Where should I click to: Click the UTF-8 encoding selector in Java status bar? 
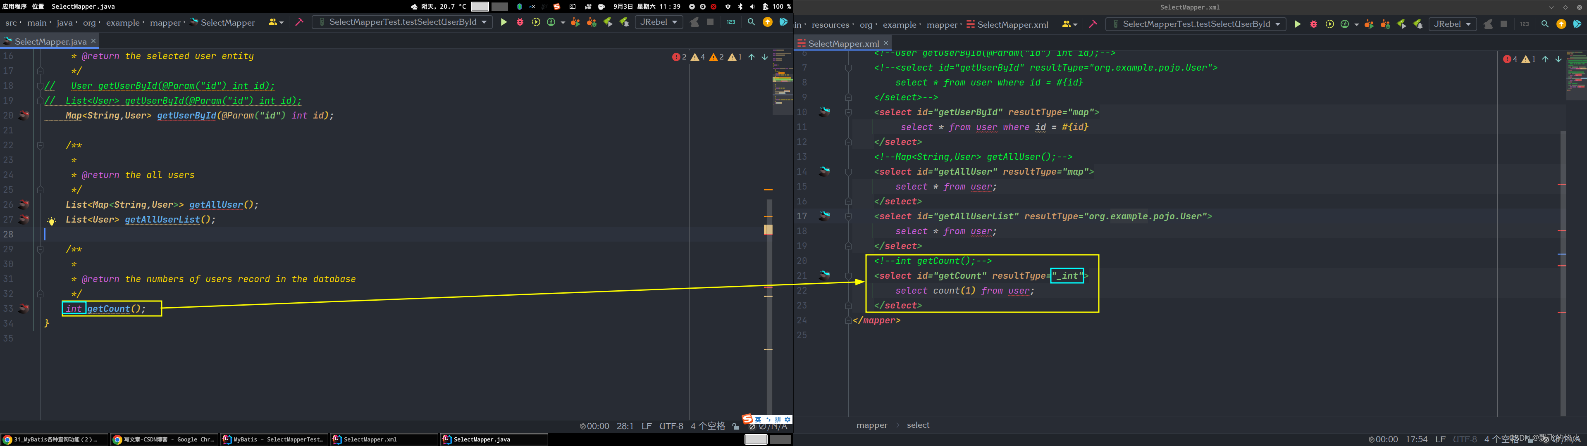click(x=671, y=426)
